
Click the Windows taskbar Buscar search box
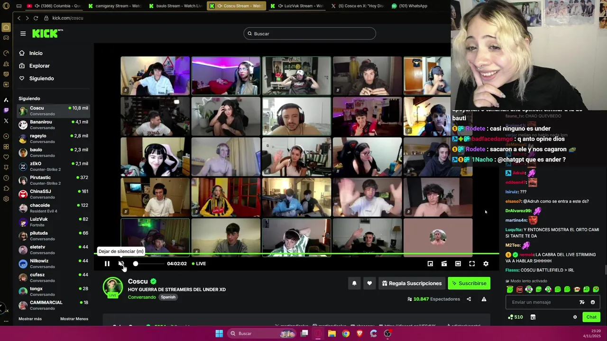point(261,333)
